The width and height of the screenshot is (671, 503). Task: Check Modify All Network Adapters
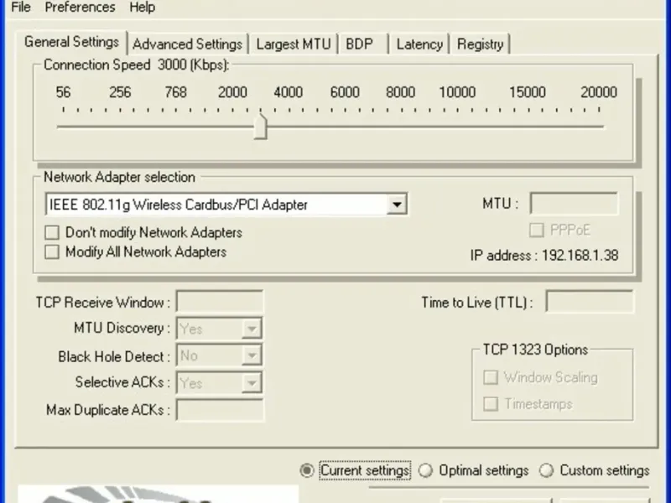click(x=52, y=252)
